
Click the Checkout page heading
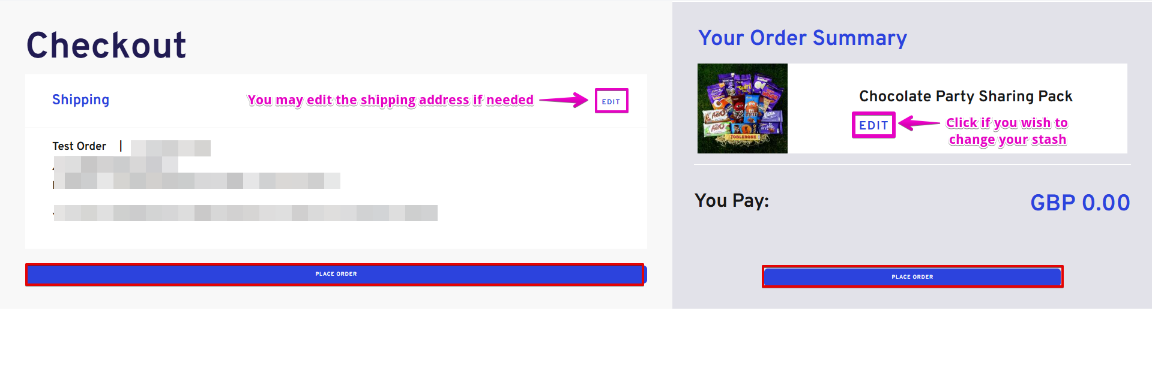click(x=106, y=46)
